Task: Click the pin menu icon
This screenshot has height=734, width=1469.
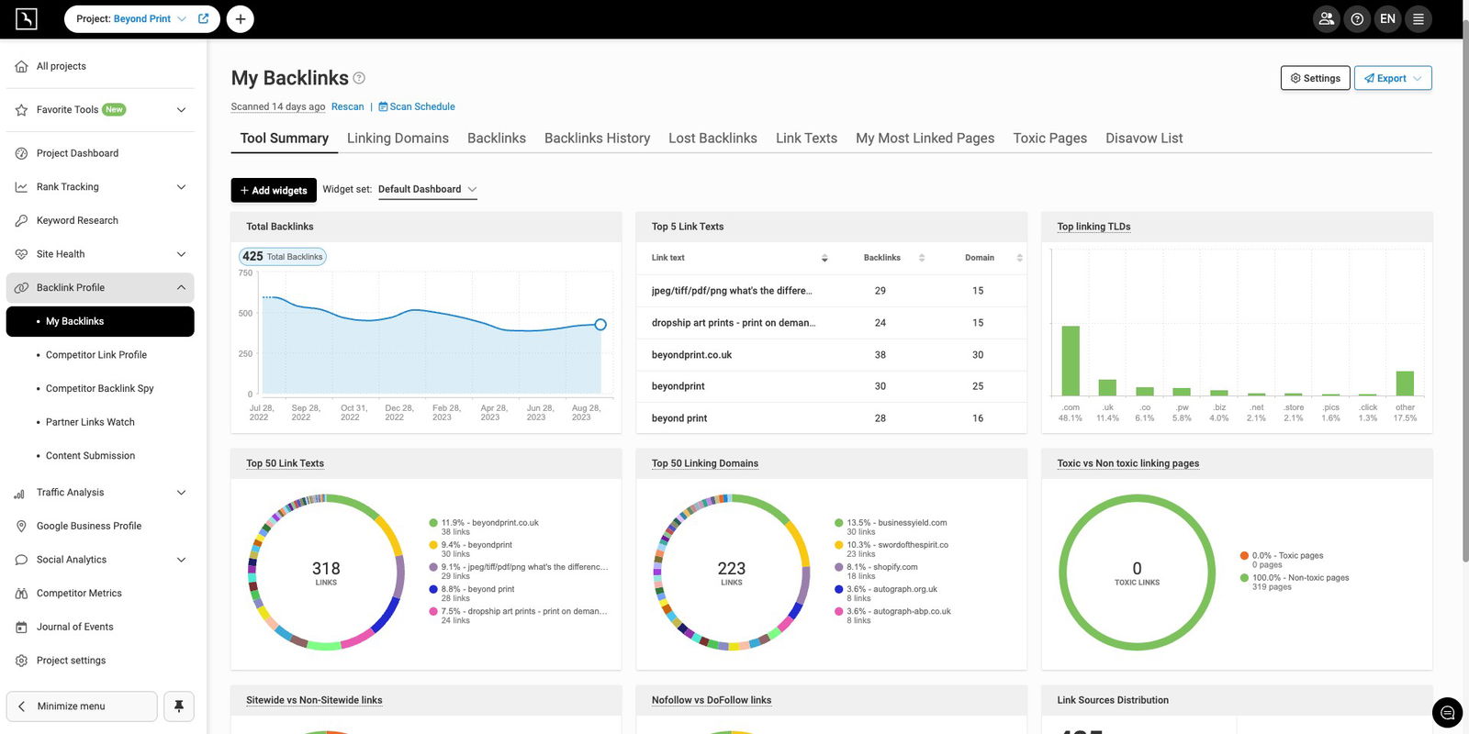Action: click(x=179, y=706)
